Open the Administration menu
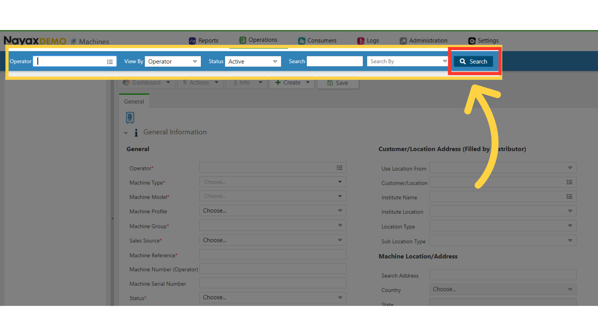598x336 pixels. pos(424,40)
